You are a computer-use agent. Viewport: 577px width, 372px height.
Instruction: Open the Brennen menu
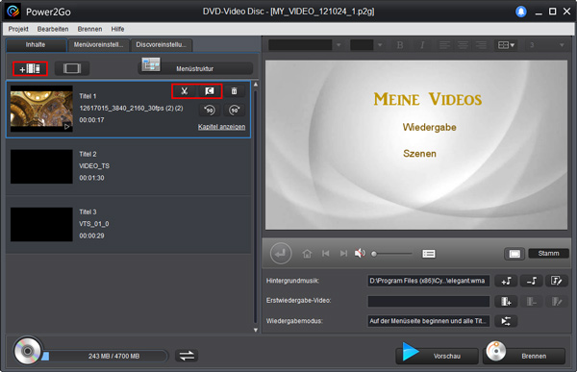pyautogui.click(x=89, y=29)
